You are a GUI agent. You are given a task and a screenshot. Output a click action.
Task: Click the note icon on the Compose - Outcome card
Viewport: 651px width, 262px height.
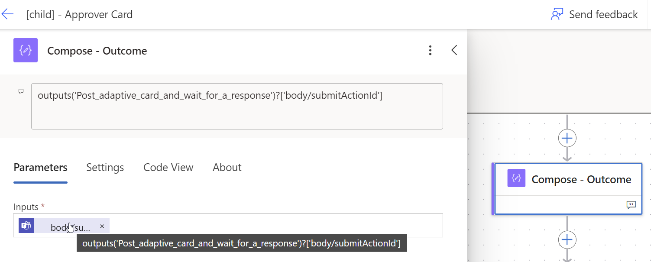(631, 205)
